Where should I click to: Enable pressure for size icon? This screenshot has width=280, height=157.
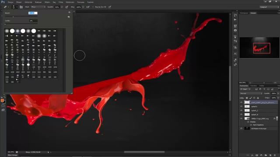click(110, 7)
